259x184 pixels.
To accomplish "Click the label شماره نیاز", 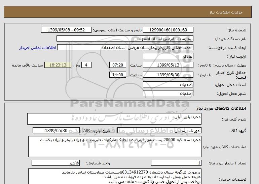I will click(x=237, y=30).
